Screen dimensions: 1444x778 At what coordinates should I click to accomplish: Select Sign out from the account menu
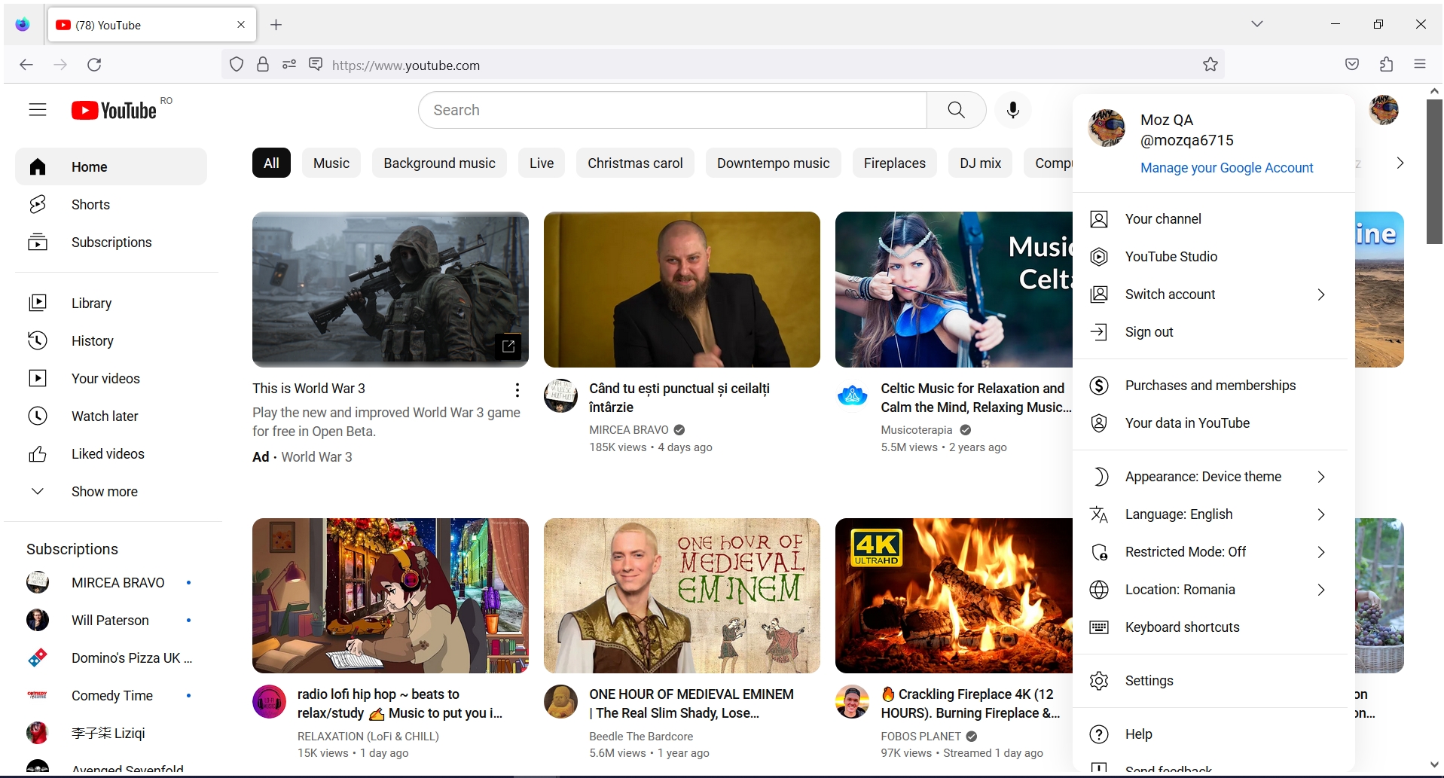(1148, 331)
